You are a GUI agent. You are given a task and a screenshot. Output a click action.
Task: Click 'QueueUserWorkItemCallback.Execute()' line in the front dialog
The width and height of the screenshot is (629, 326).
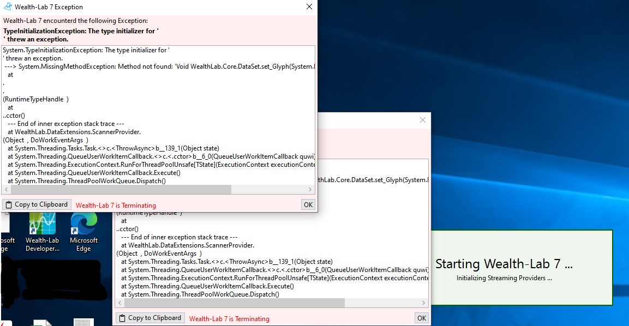coord(94,173)
